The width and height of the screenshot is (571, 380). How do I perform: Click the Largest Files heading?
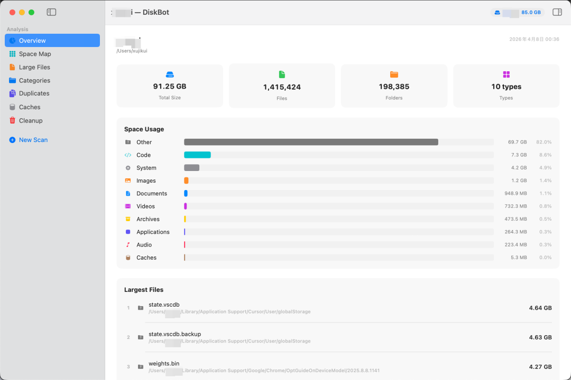143,290
